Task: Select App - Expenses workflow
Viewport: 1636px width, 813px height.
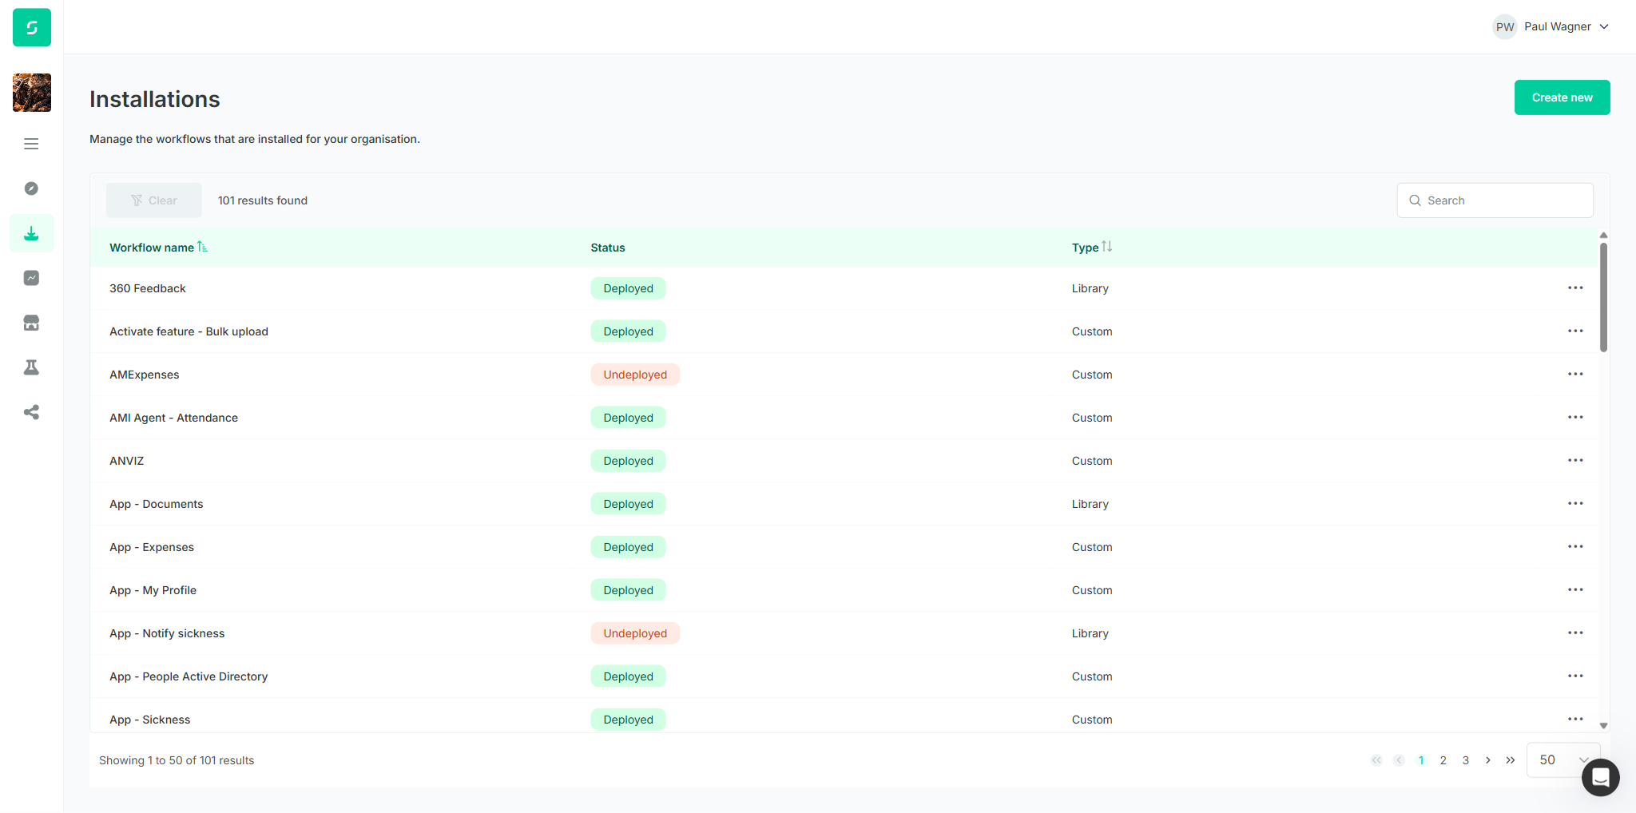Action: 152,547
